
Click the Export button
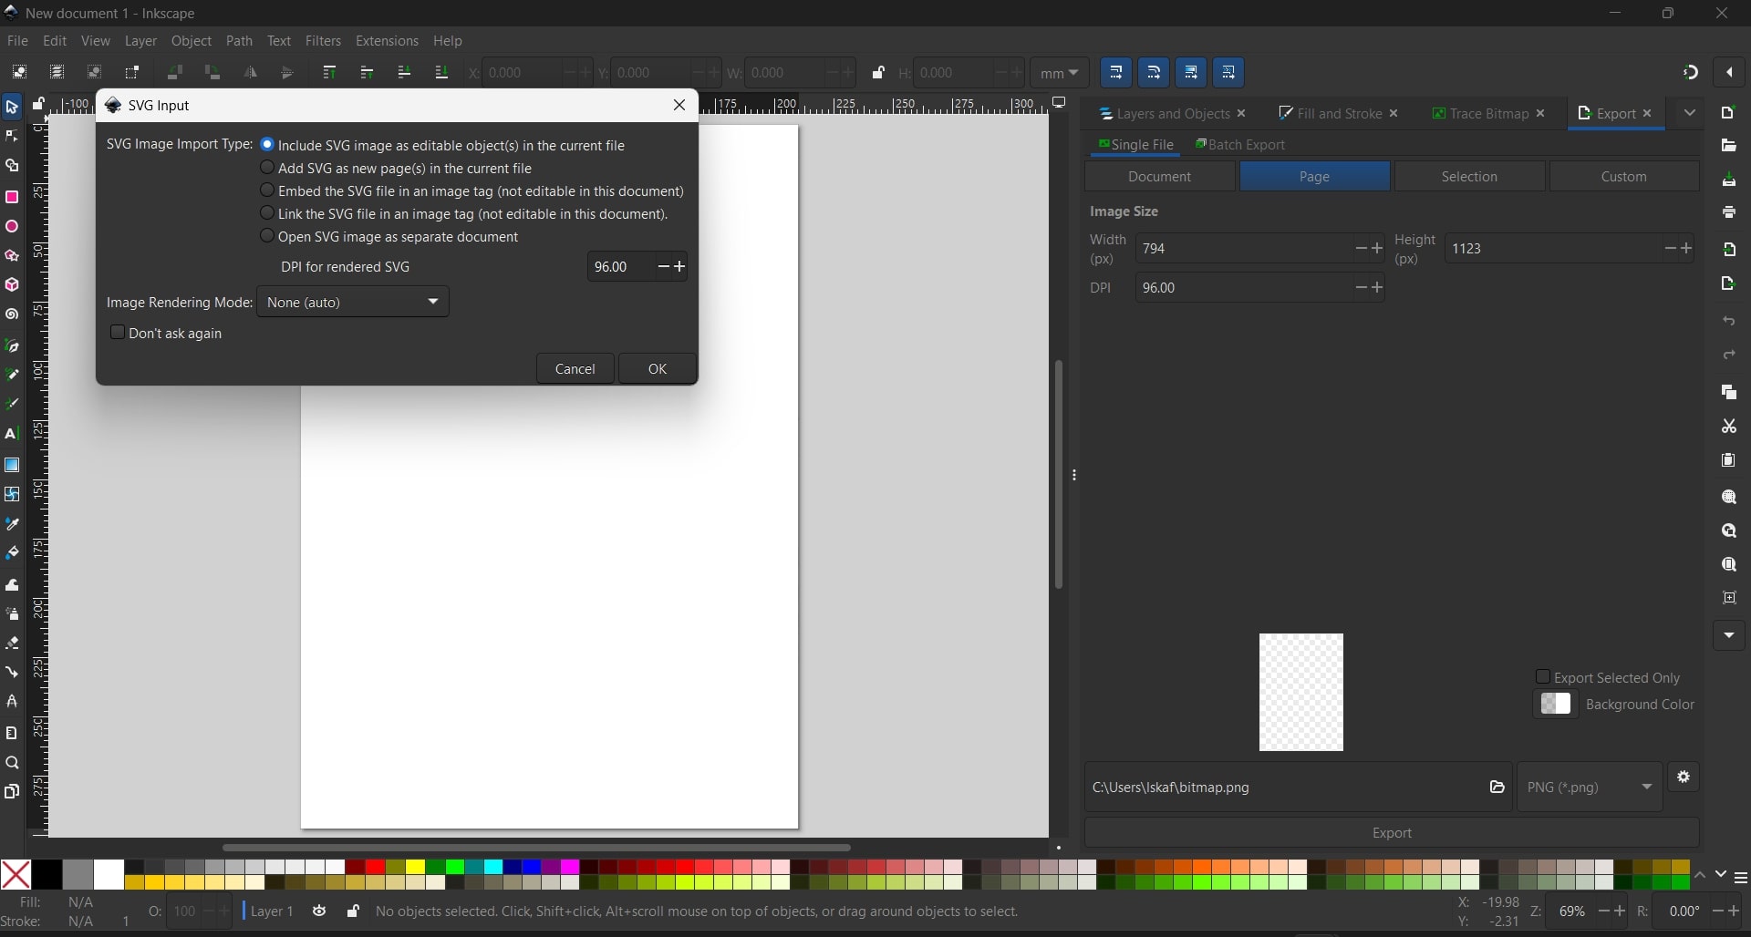pos(1392,833)
